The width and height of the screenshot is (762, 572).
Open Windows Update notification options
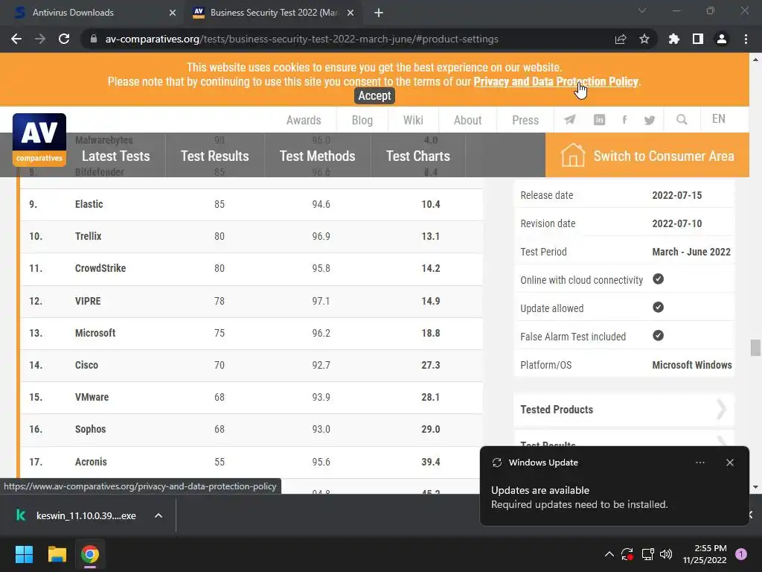click(699, 463)
